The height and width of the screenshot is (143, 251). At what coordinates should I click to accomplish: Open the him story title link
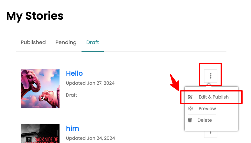point(72,128)
